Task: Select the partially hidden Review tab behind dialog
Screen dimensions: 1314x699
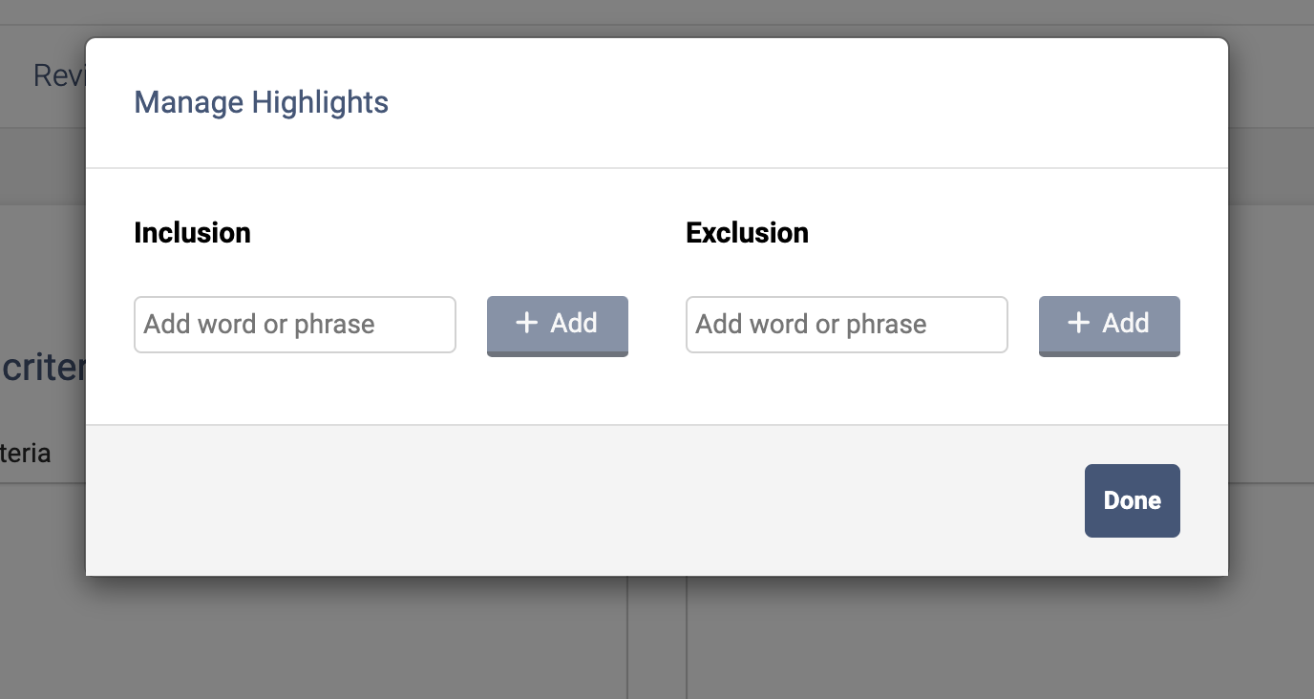Action: pyautogui.click(x=59, y=75)
